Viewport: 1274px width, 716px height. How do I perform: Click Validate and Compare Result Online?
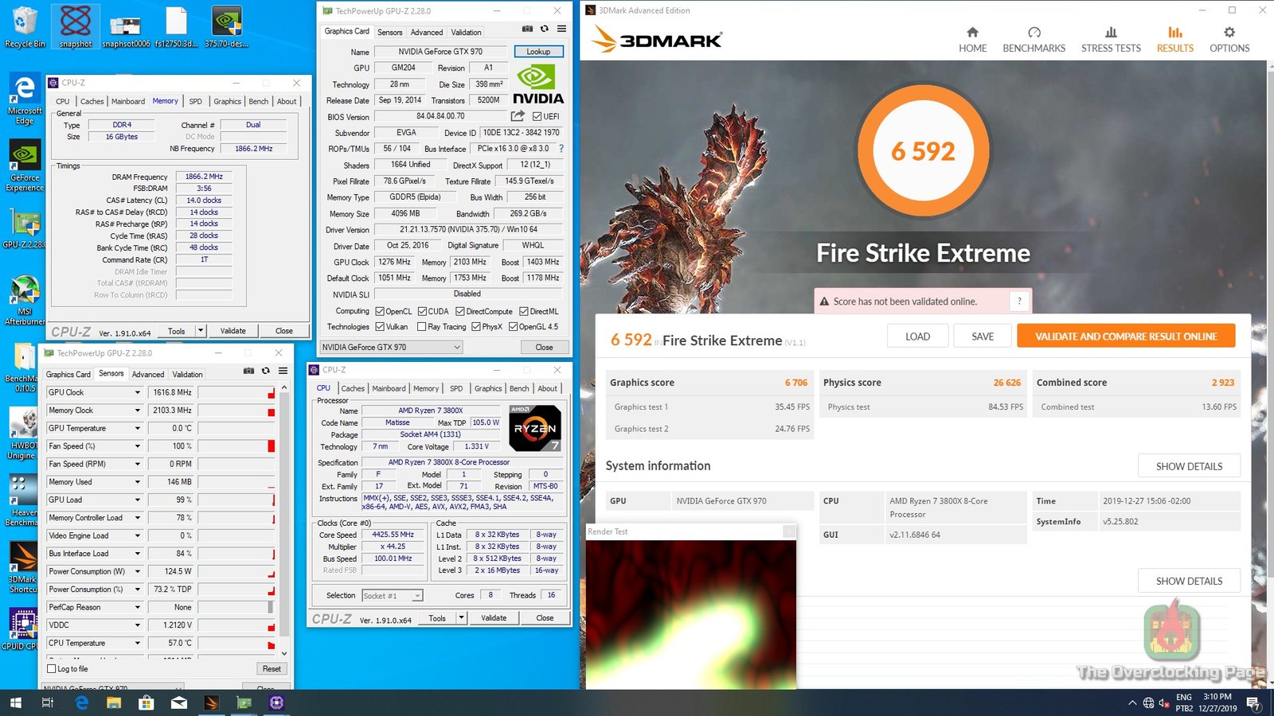pos(1126,337)
